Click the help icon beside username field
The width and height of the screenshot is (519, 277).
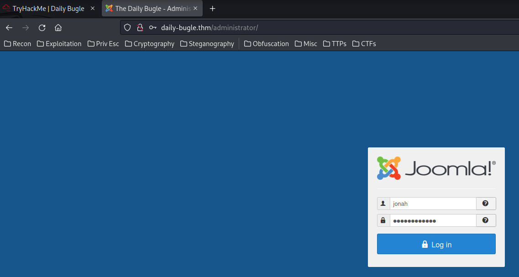486,204
